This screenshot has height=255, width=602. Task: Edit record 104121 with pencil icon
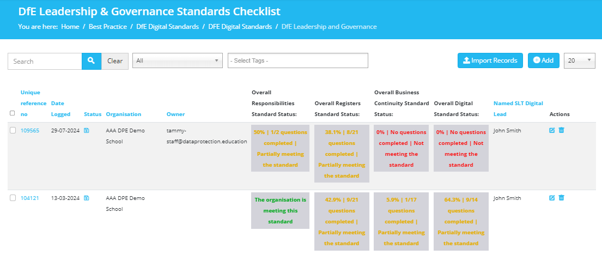(552, 198)
